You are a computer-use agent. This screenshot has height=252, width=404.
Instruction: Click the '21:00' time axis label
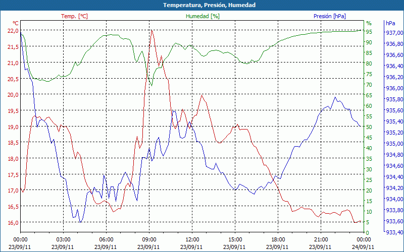(x=321, y=240)
